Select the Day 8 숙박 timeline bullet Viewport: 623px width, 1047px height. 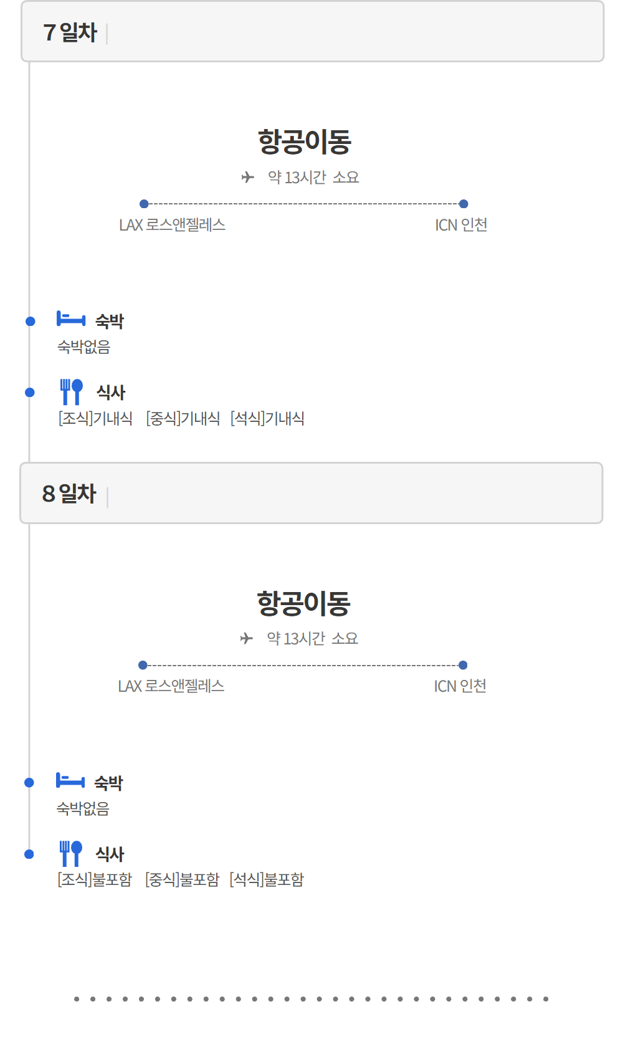(29, 783)
